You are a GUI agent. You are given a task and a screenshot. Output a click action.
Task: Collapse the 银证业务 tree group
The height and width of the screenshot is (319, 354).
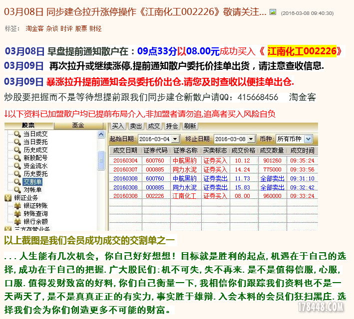26,198
